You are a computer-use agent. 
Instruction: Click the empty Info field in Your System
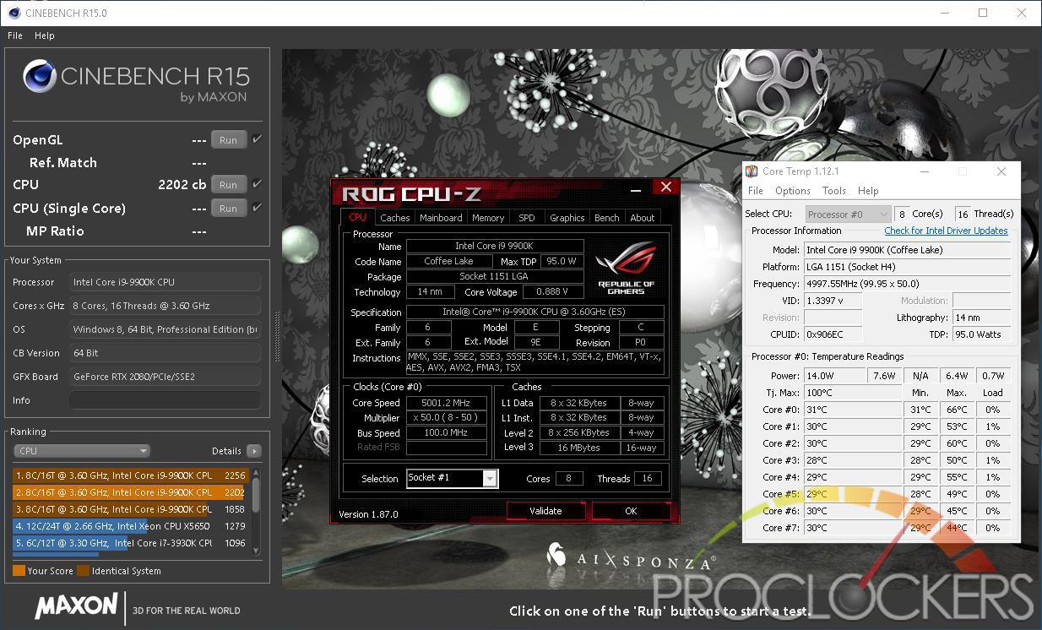(165, 400)
